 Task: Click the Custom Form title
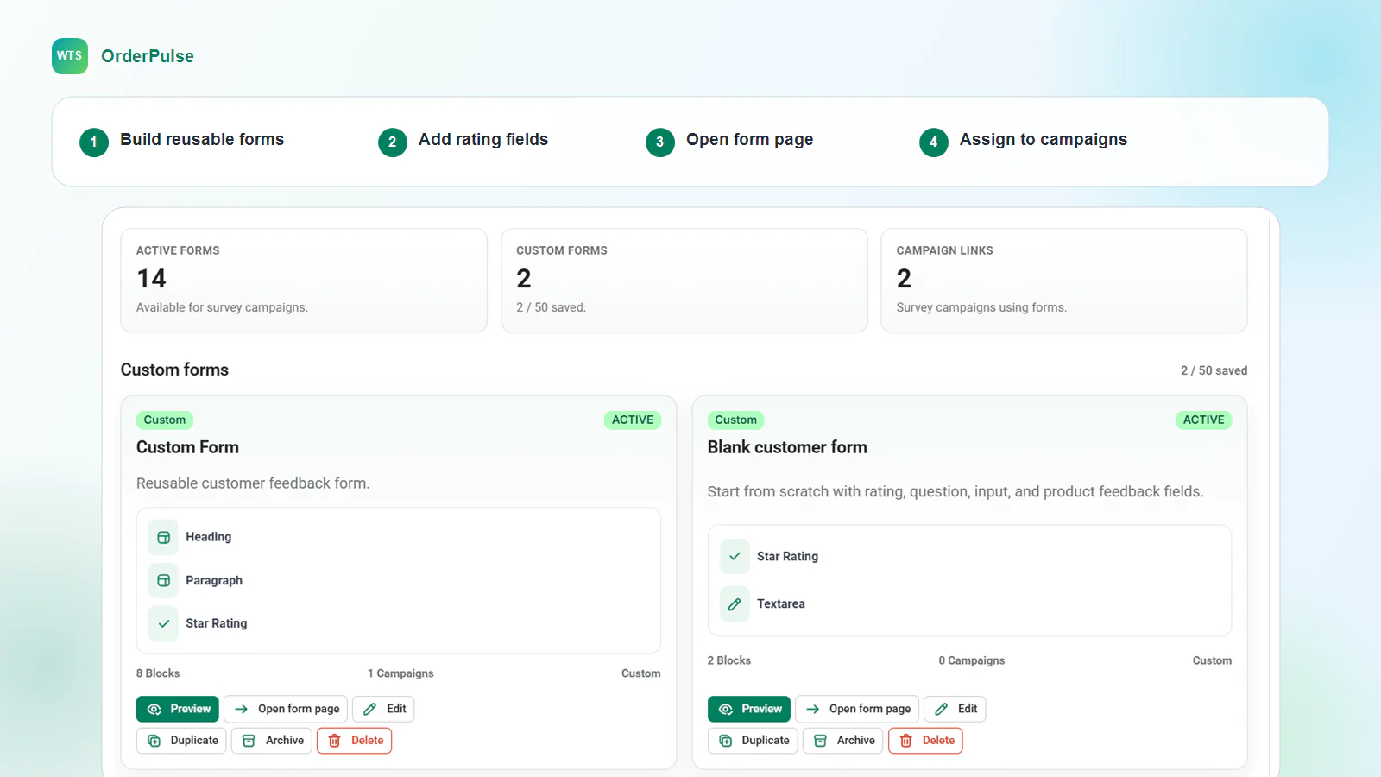187,447
